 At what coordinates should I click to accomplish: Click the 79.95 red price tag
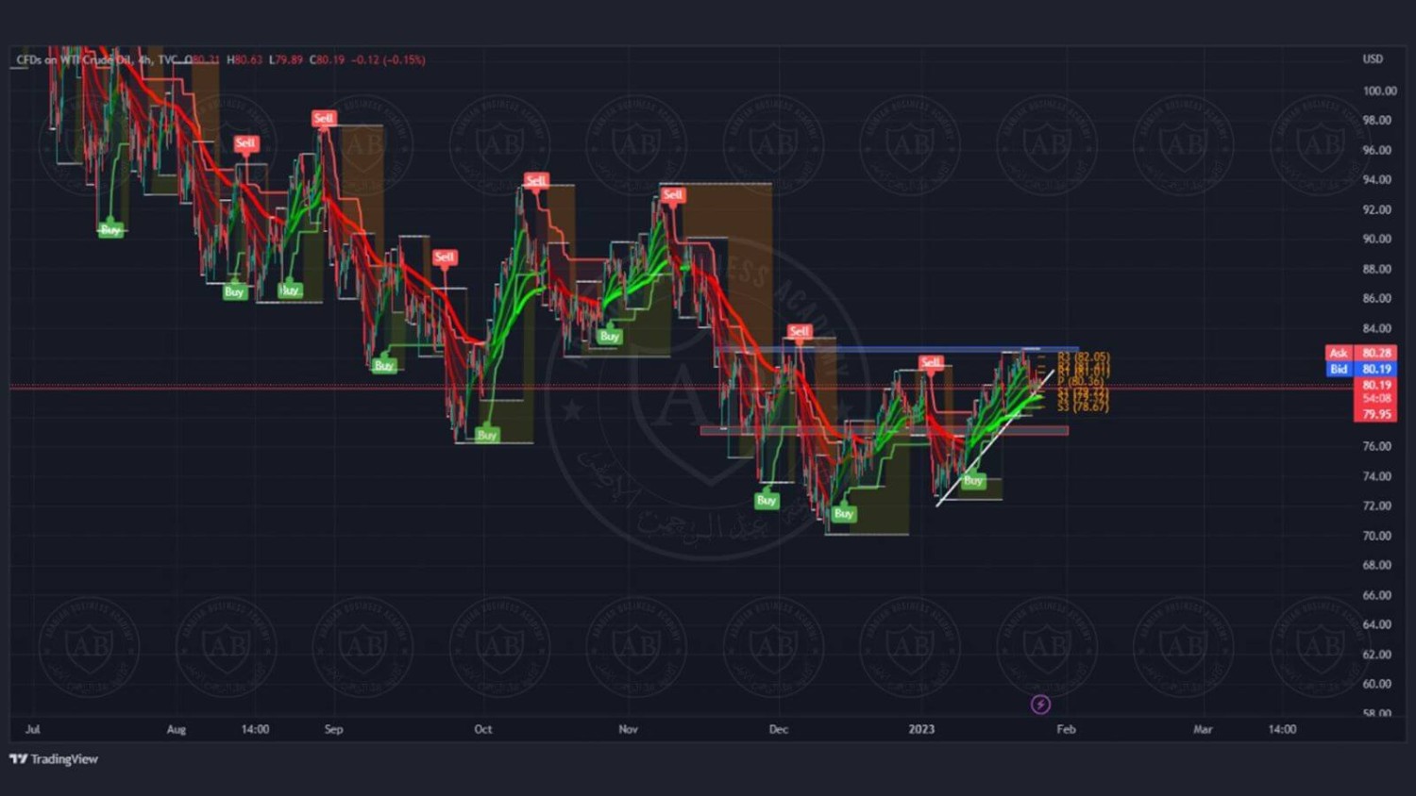tap(1376, 414)
